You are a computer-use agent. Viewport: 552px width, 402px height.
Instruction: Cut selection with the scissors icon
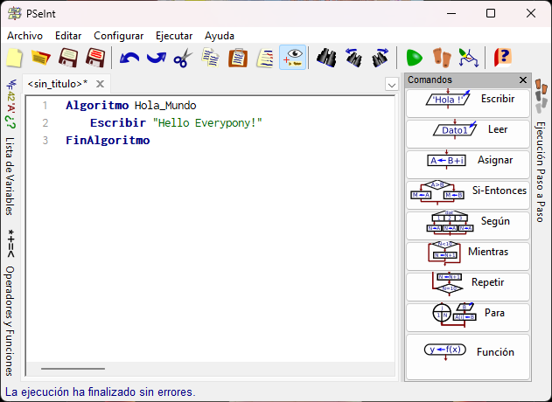[183, 58]
